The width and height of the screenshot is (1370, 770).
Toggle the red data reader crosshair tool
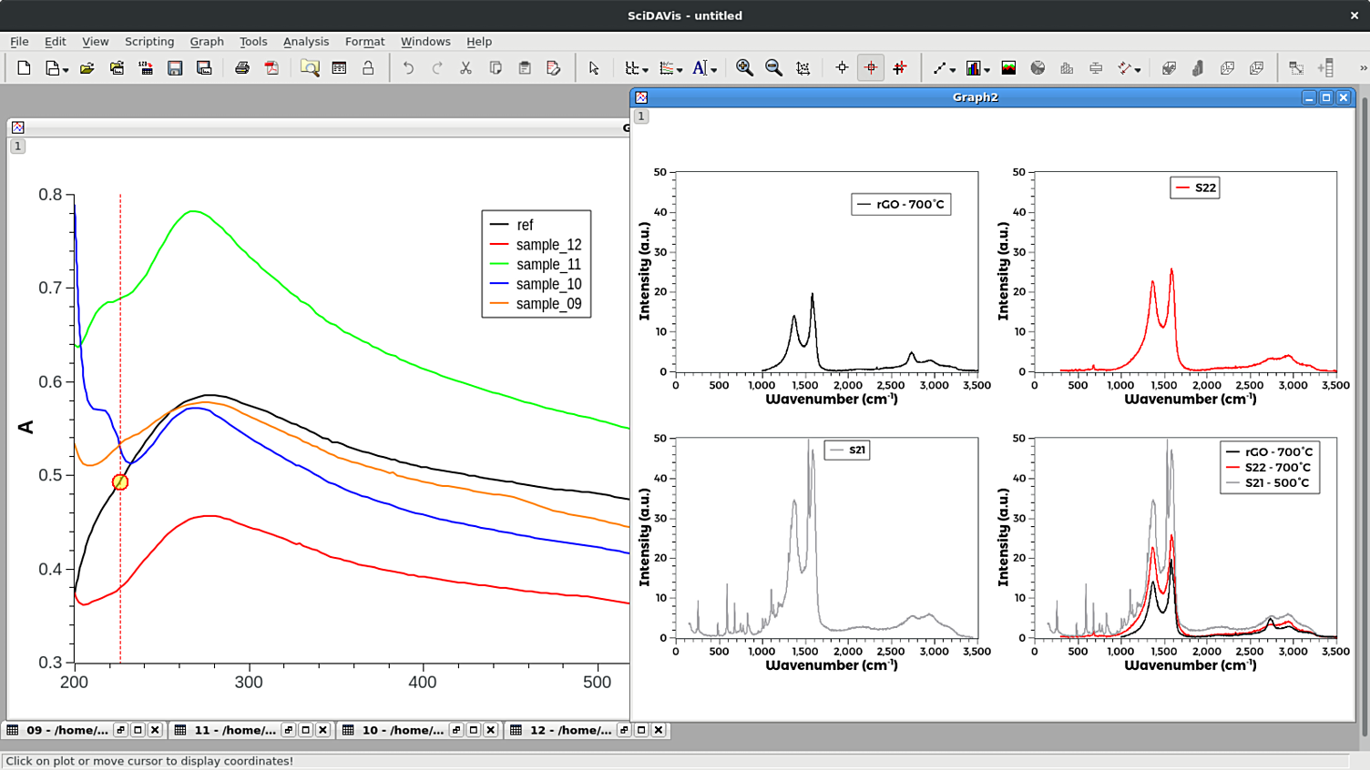pos(871,68)
